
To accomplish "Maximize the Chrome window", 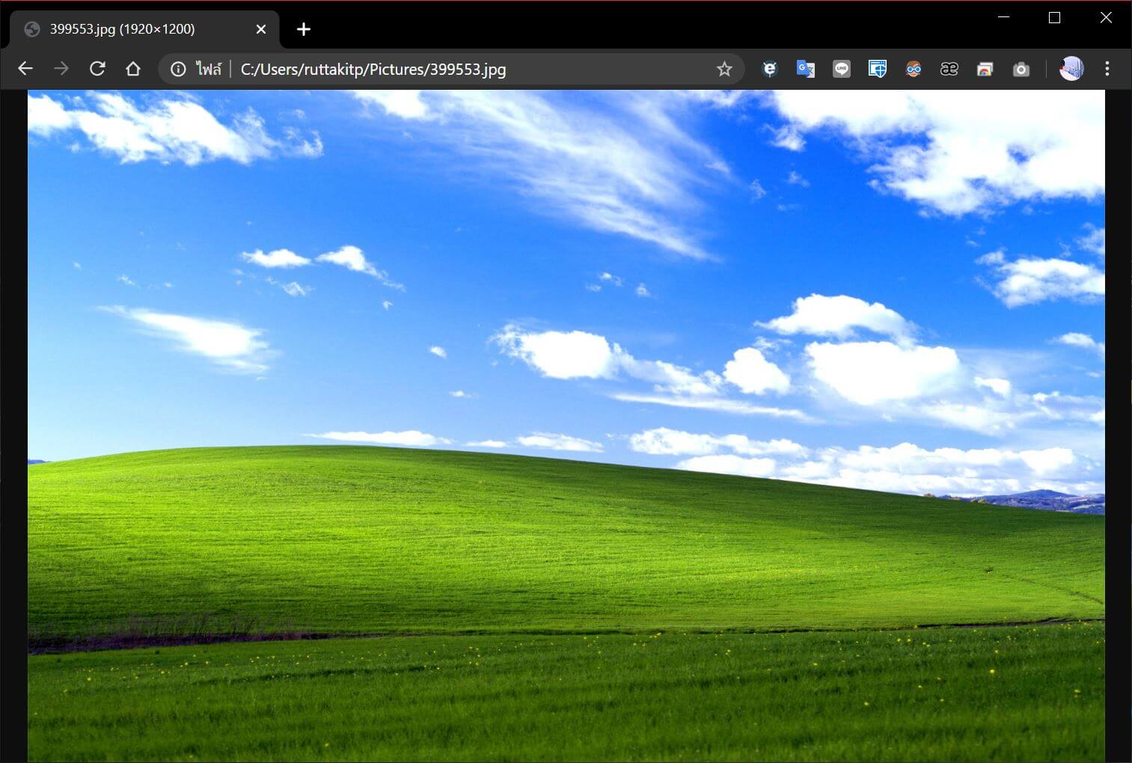I will [x=1055, y=17].
